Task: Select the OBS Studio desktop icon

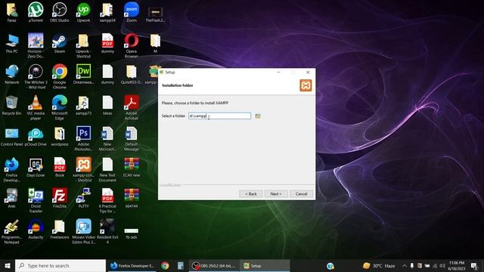Action: (x=60, y=12)
